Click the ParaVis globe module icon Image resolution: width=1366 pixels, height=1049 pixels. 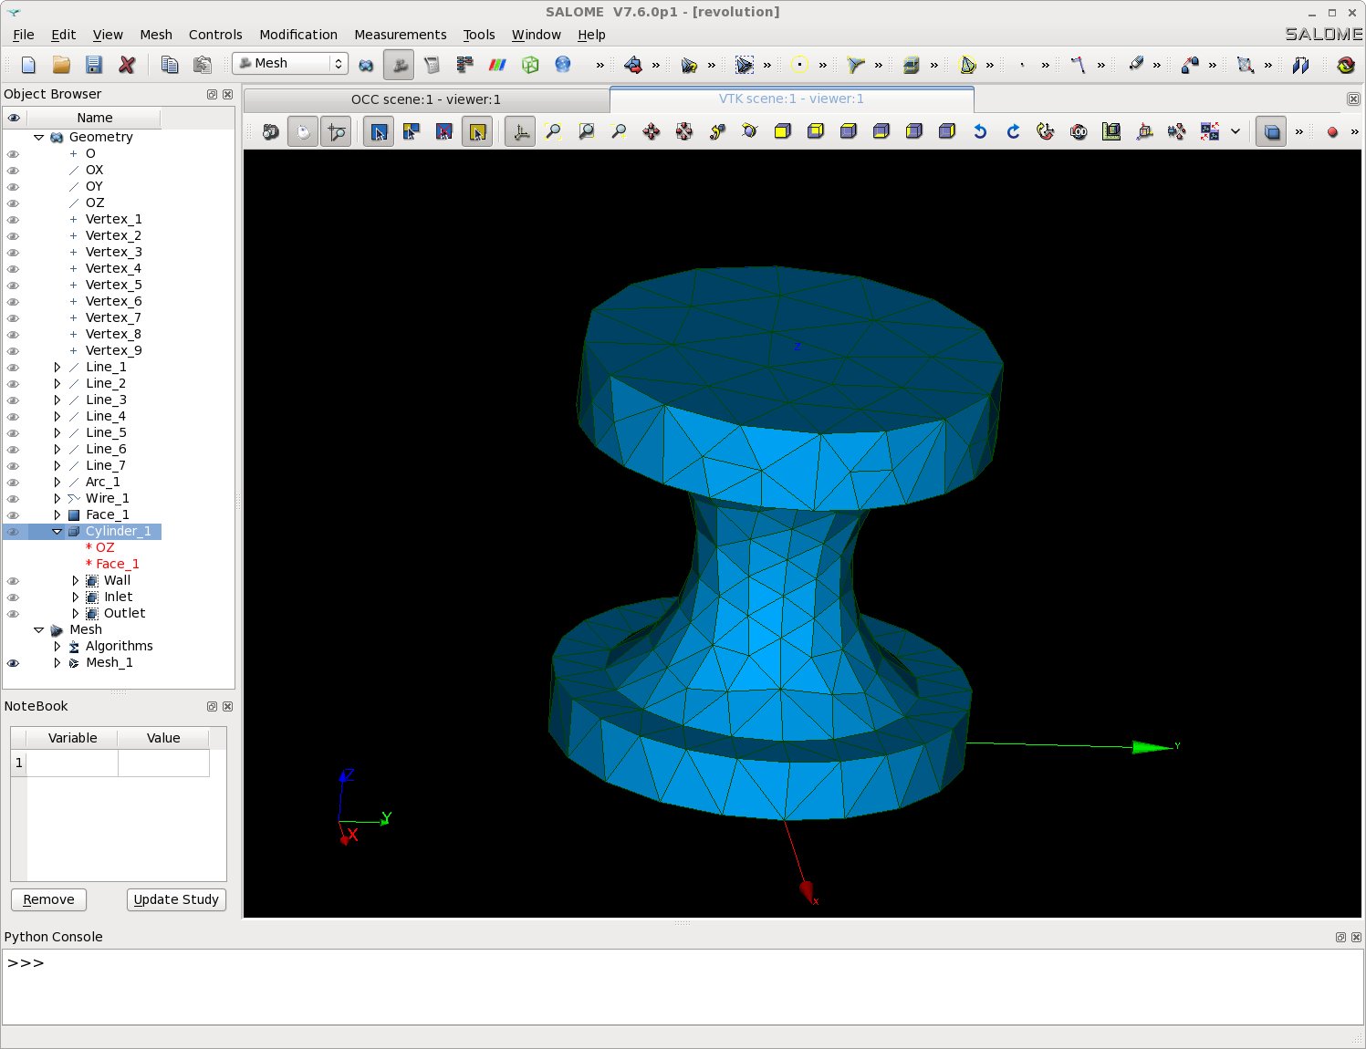563,65
